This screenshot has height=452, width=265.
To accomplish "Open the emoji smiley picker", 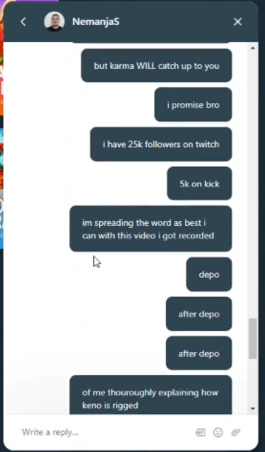I will point(218,432).
